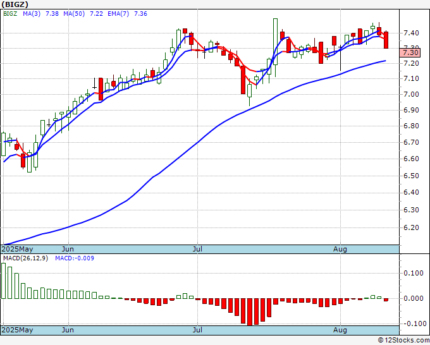The image size is (430, 345).
Task: Click the 6.80 price axis label
Action: 411,126
